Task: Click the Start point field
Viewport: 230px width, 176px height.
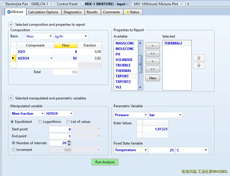Action: (60, 129)
